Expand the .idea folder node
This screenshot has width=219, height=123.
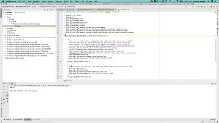point(5,15)
